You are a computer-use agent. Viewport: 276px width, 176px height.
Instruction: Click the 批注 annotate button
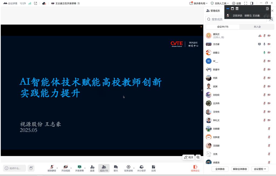pyautogui.click(x=188, y=157)
